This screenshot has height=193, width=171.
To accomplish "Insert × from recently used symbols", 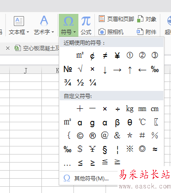I will (x=92, y=69).
